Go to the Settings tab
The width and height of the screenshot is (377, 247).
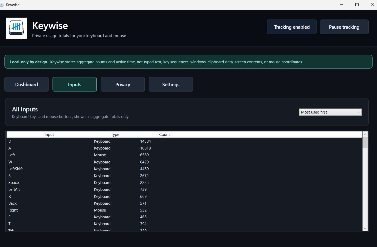(171, 84)
